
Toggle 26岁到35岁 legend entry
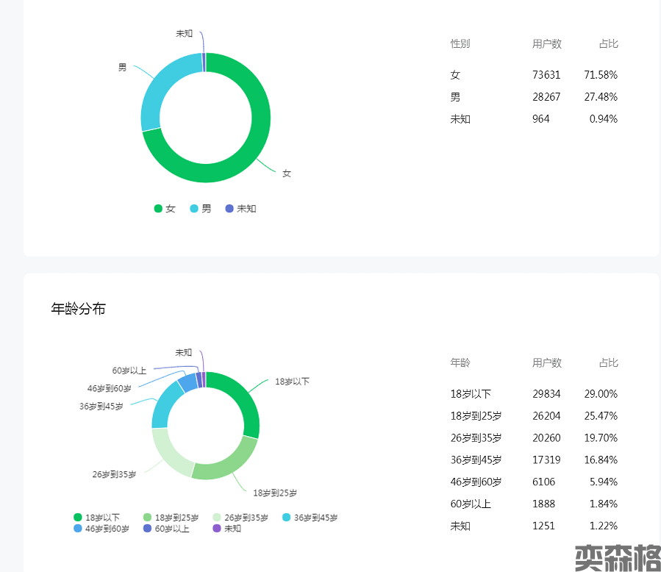240,518
